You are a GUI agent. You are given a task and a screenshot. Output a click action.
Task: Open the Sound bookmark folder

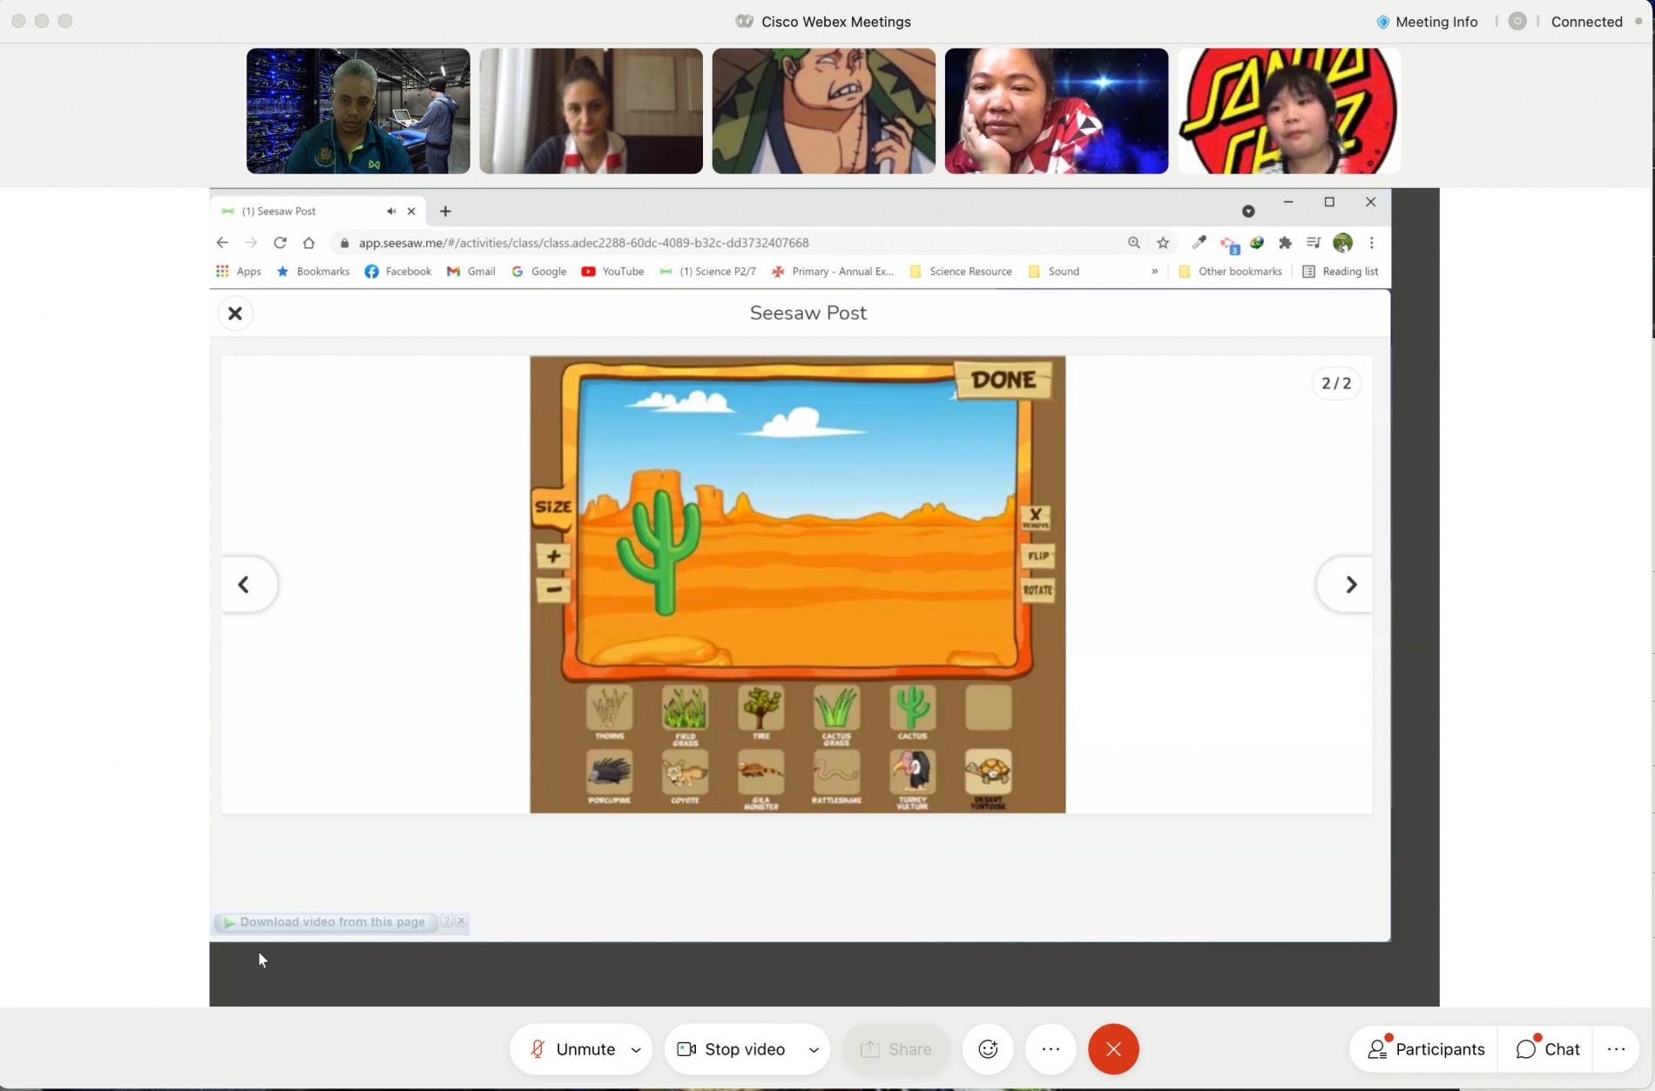click(x=1054, y=272)
